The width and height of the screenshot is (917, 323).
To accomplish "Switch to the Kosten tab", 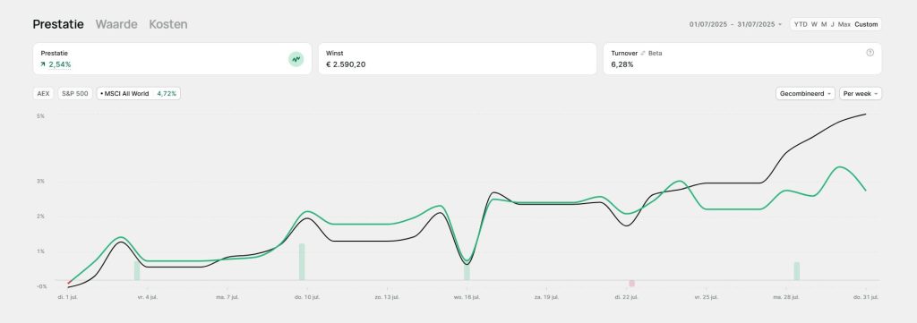I will [x=168, y=24].
